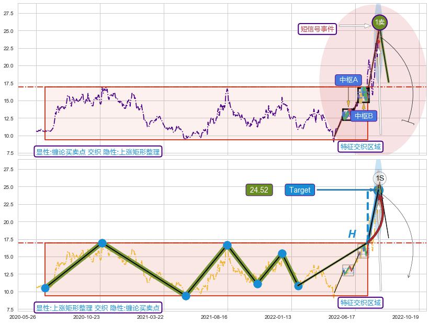Click the 2022-06-17 date on the x-axis
Screen dimensions: 430x323
coord(341,317)
